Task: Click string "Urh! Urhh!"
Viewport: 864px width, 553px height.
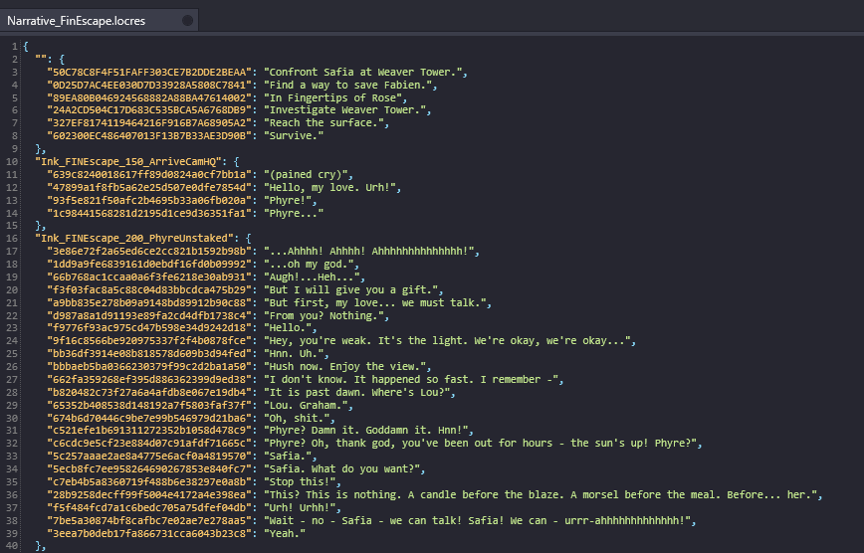Action: tap(300, 507)
